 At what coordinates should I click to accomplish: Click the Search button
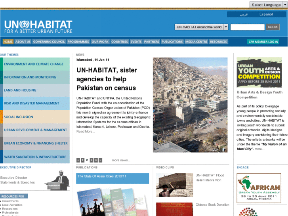(x=273, y=27)
